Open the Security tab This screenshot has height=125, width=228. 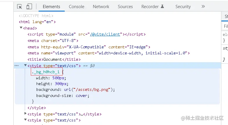183,6
